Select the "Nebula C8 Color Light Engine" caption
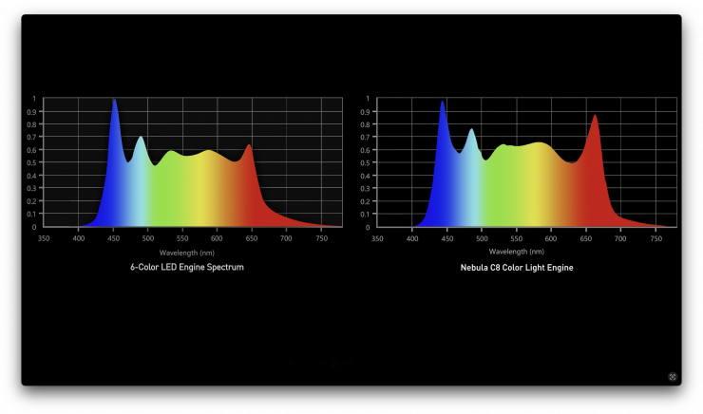 [517, 268]
